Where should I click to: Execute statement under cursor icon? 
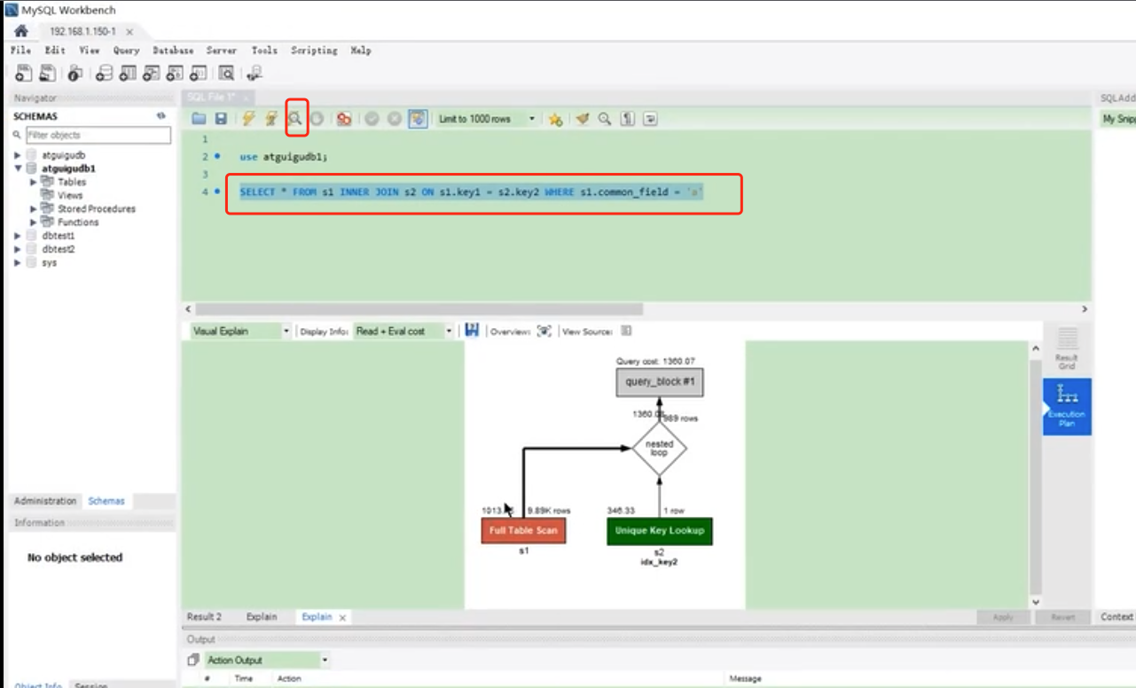pos(271,119)
